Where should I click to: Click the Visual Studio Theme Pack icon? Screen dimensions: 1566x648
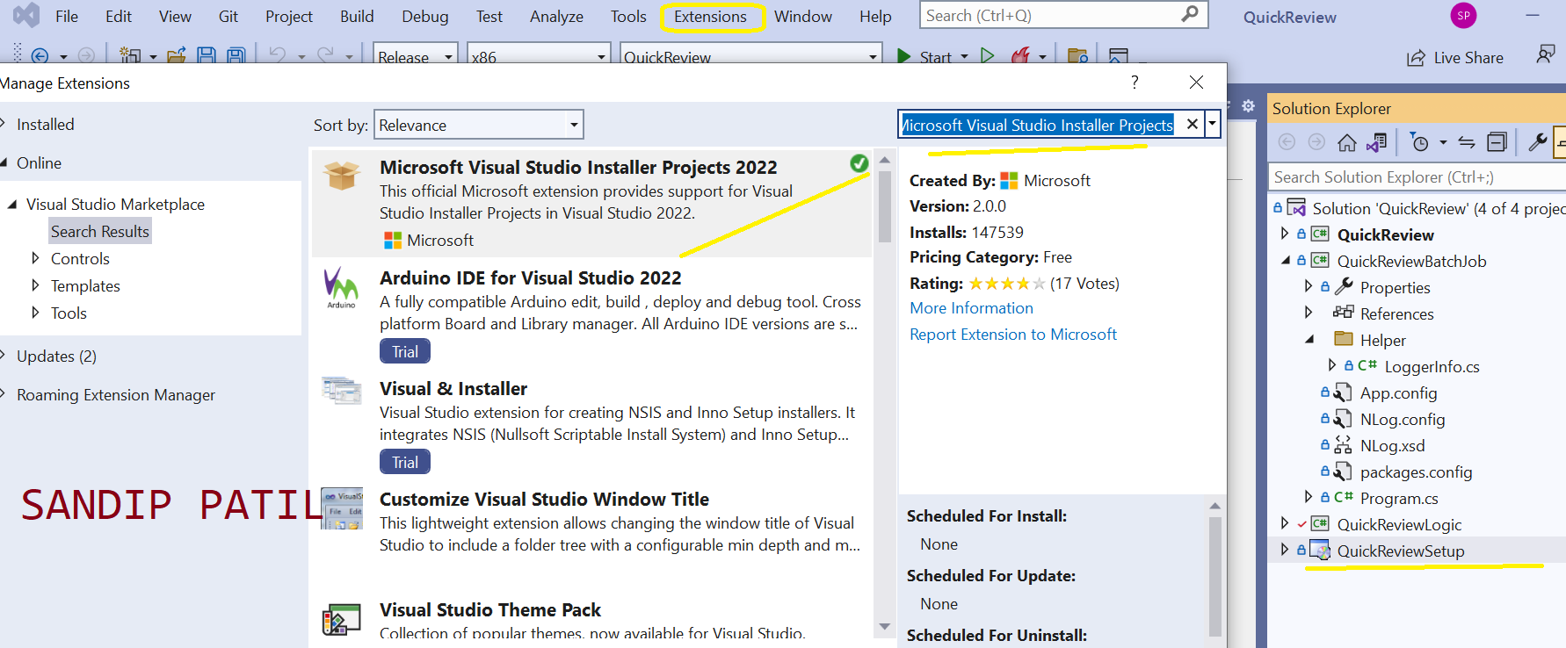tap(342, 619)
